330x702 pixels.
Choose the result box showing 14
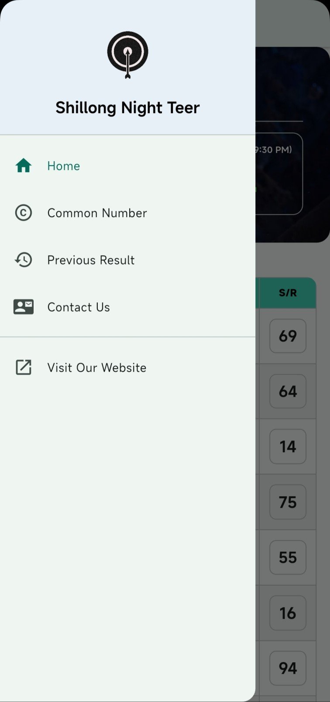pyautogui.click(x=288, y=446)
